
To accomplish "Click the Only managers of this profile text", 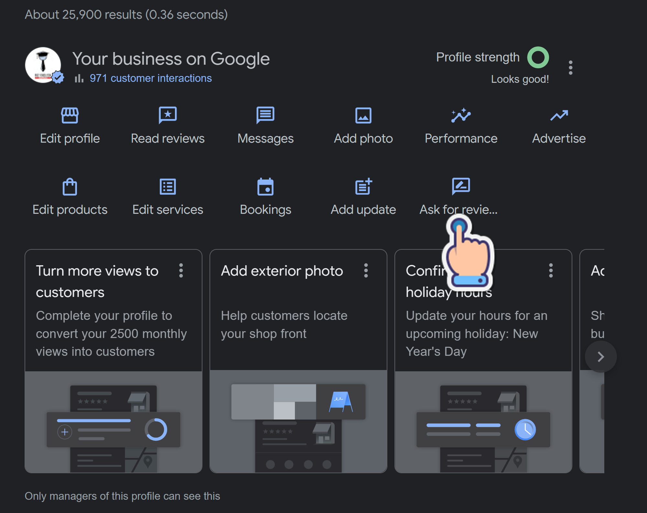I will pyautogui.click(x=123, y=496).
